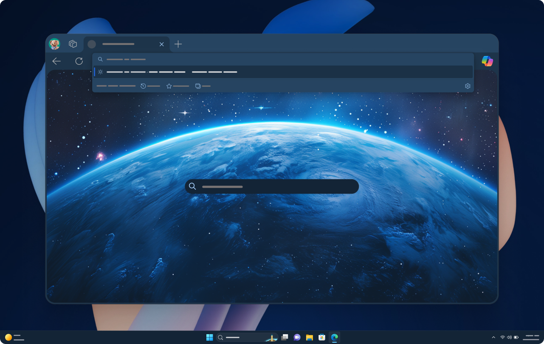Open Microsoft Store from the taskbar
544x344 pixels.
322,337
